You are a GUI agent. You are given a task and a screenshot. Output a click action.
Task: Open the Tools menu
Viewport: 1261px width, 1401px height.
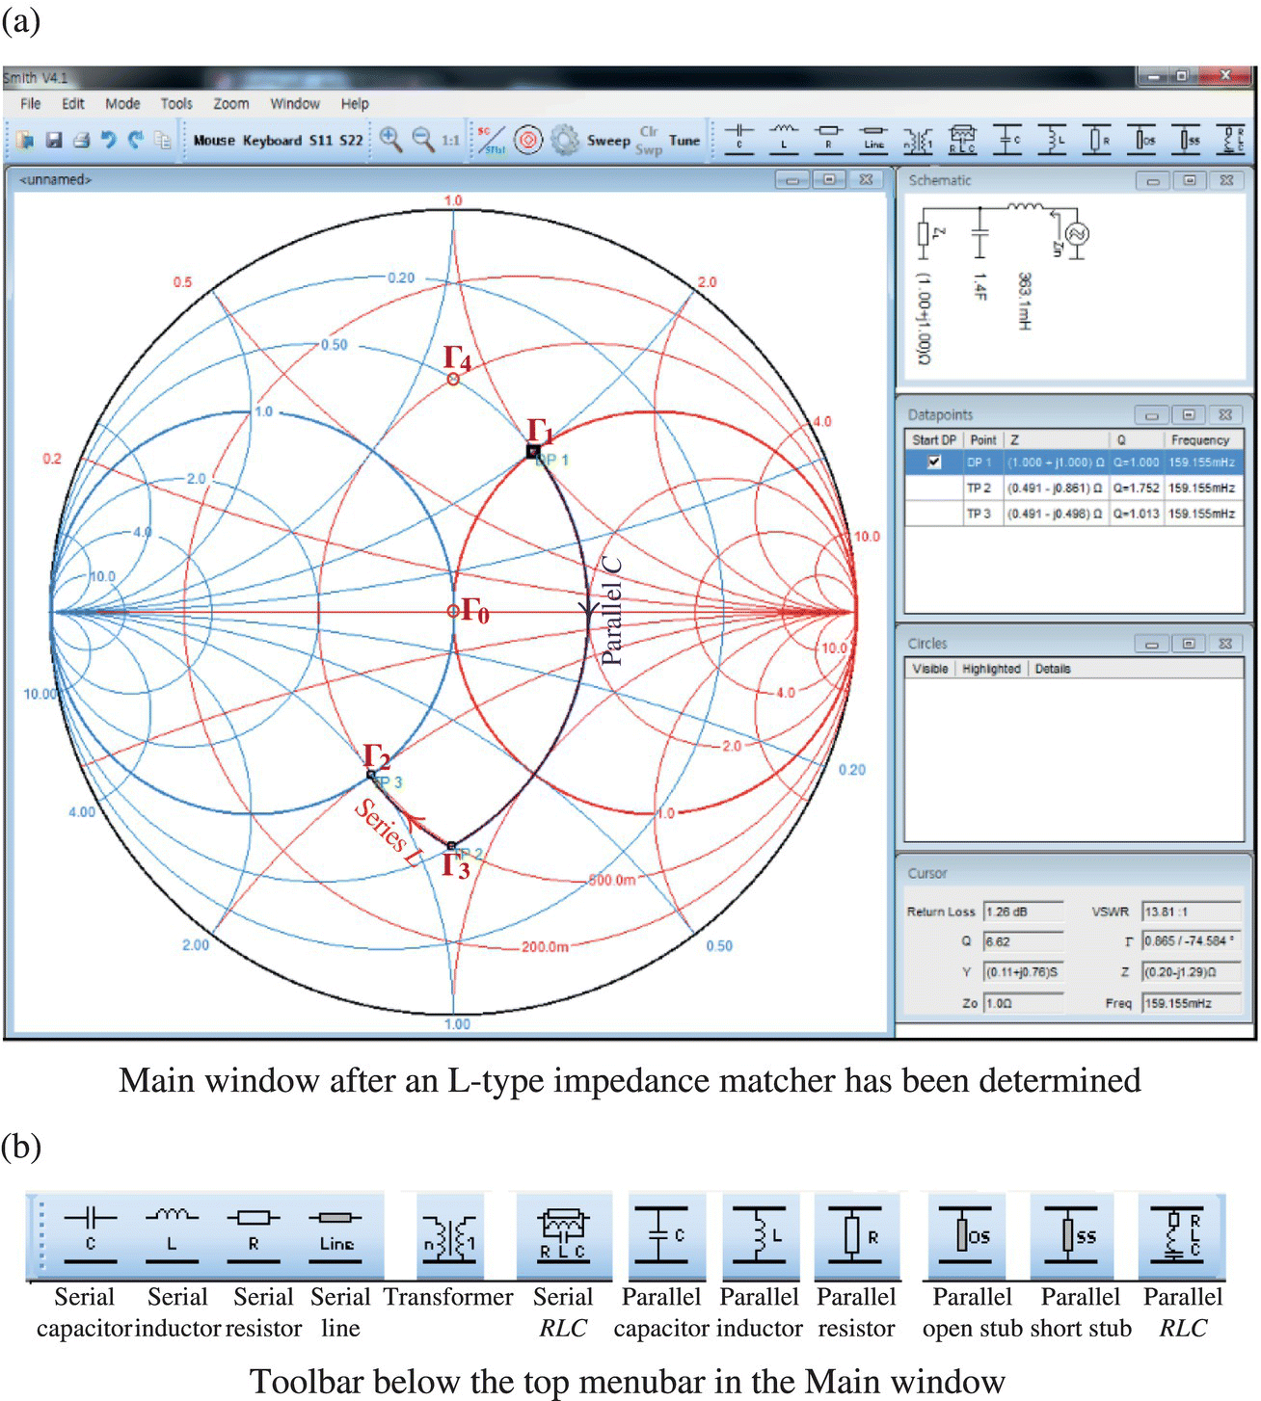[x=176, y=103]
